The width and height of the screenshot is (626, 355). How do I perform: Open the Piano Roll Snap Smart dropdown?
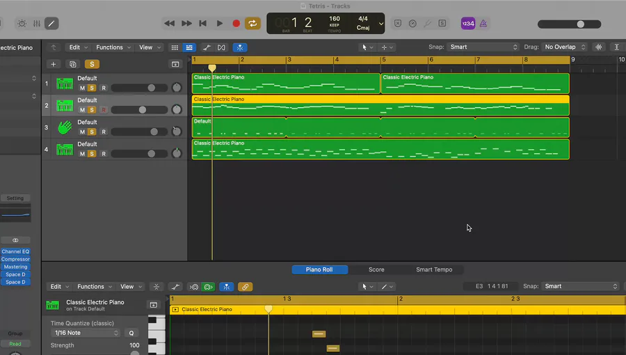click(580, 286)
